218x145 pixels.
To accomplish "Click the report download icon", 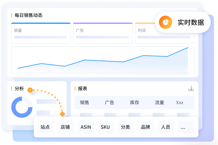I will (x=191, y=88).
